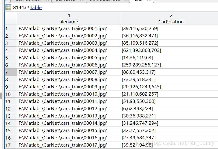The image size is (218, 149).
Task: Select row header 17
Action: 11,145
